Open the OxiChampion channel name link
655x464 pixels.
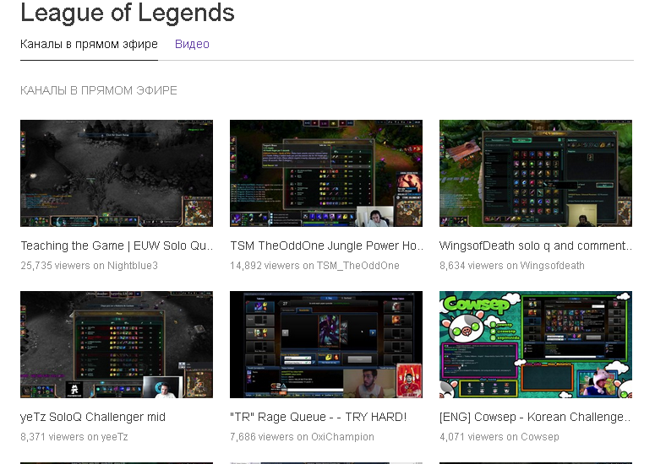[x=342, y=437]
